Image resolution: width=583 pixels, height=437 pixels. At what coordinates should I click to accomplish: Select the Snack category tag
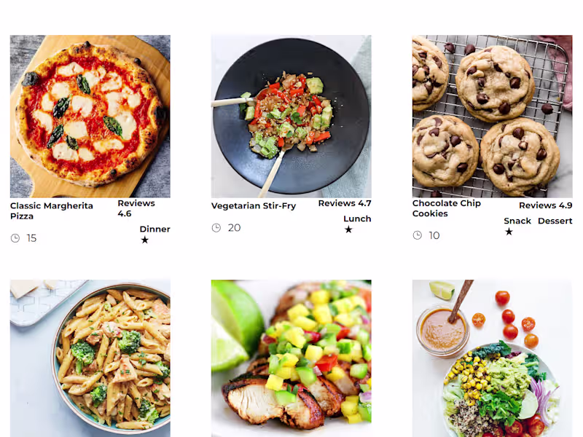tap(517, 221)
